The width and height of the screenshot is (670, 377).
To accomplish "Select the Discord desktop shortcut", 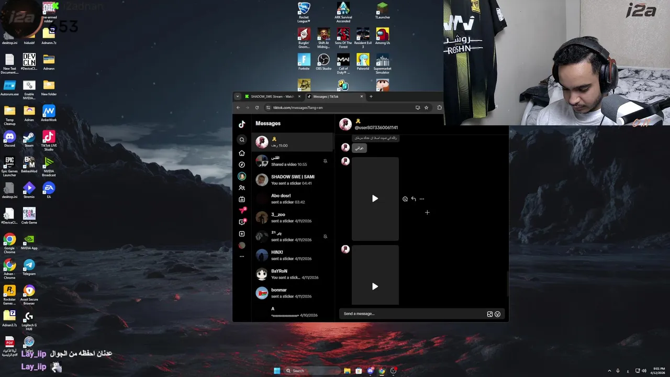I will pos(9,139).
